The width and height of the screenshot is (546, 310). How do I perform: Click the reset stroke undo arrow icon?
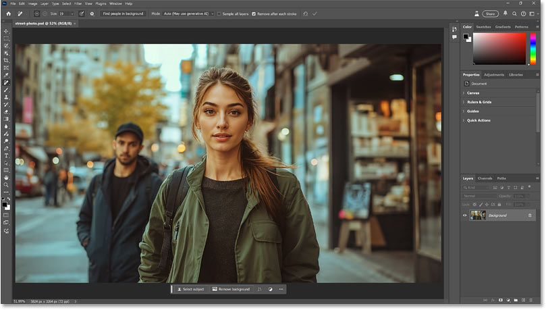[305, 14]
